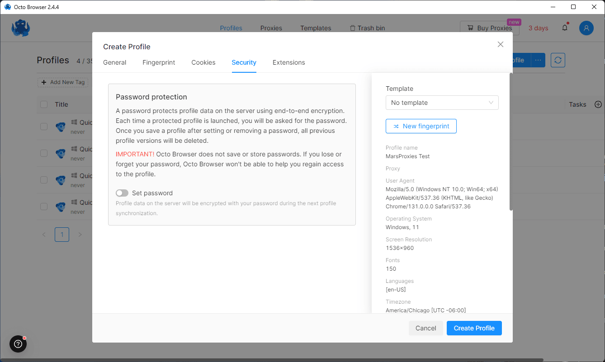Screen dimensions: 605x362
Task: Close the Create Profile dialog
Action: [x=500, y=44]
